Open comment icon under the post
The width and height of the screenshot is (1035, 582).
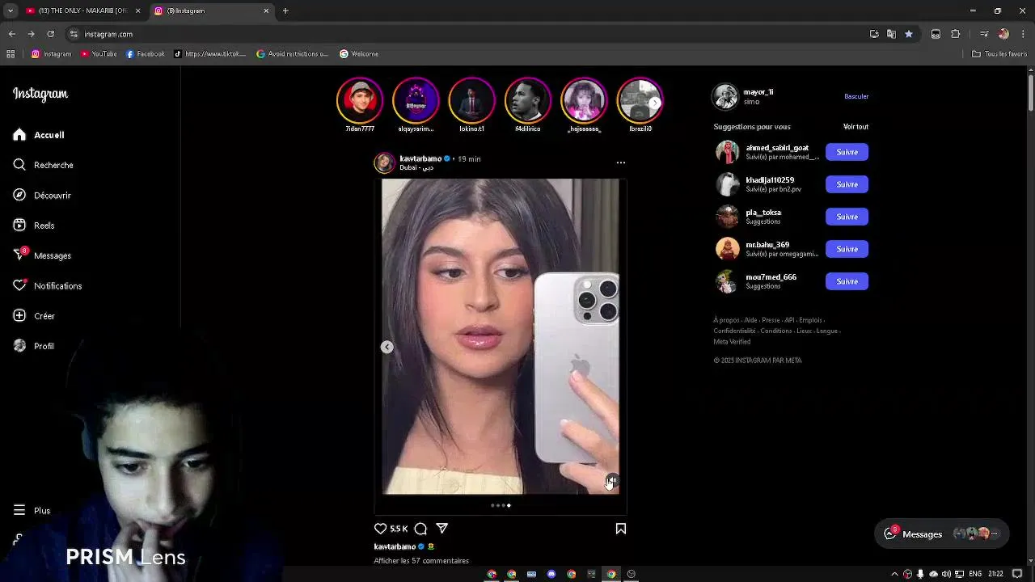tap(420, 529)
